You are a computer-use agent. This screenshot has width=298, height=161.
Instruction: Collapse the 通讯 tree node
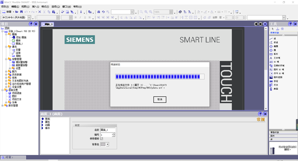point(6,47)
